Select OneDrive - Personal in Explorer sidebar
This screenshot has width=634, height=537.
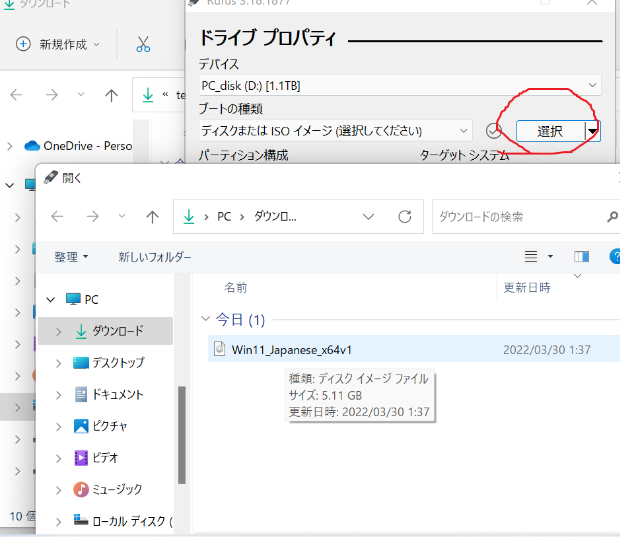point(78,145)
